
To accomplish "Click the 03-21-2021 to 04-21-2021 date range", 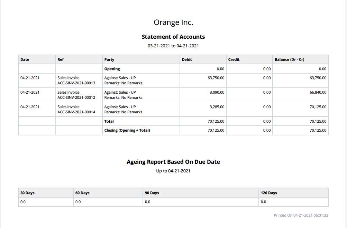I will [x=173, y=46].
